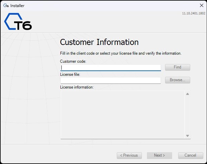
Task: Focus the Customer code field
Action: (111, 68)
